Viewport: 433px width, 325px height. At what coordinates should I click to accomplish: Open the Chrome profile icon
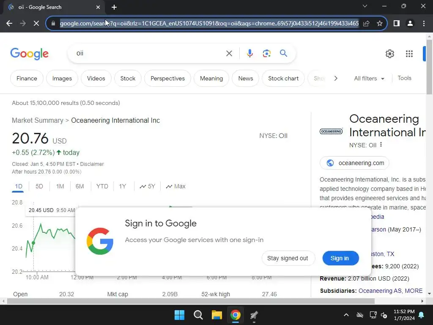[x=410, y=24]
